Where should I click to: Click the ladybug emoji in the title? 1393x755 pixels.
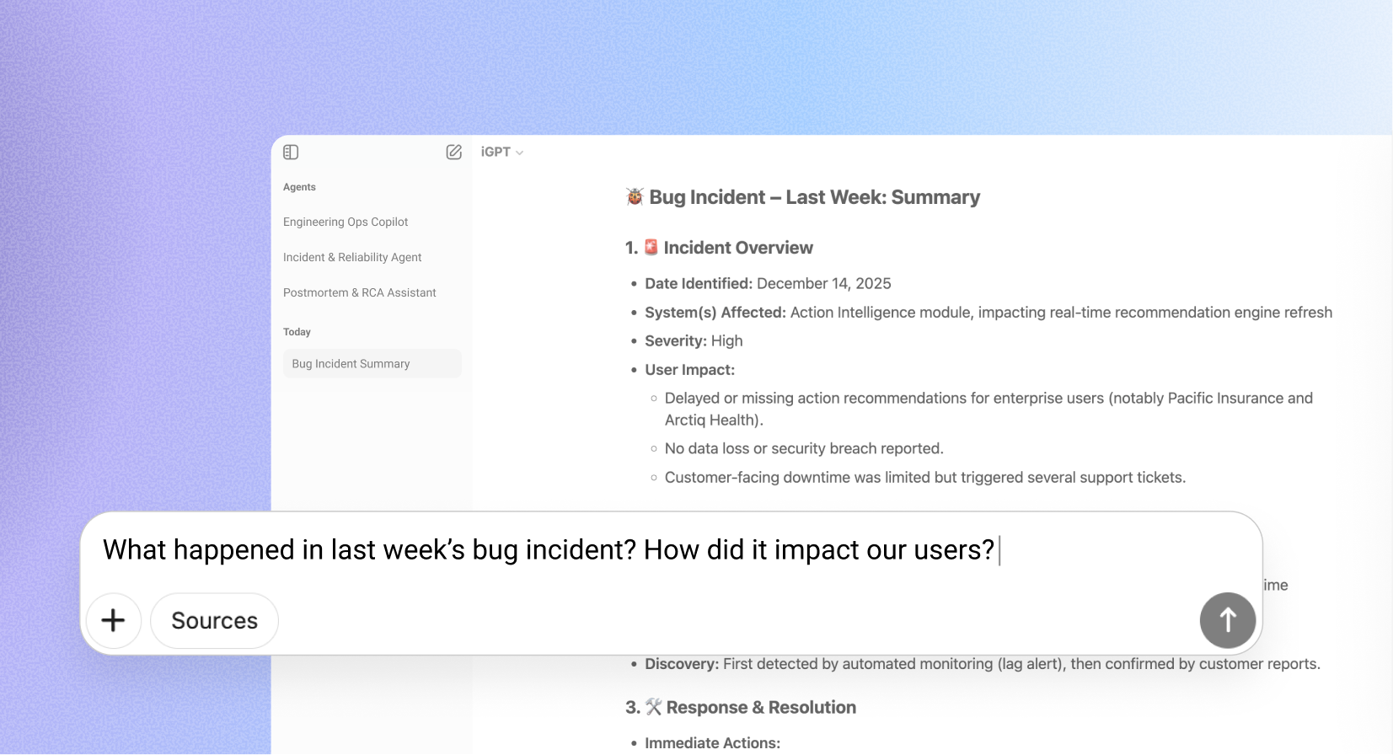pos(635,197)
